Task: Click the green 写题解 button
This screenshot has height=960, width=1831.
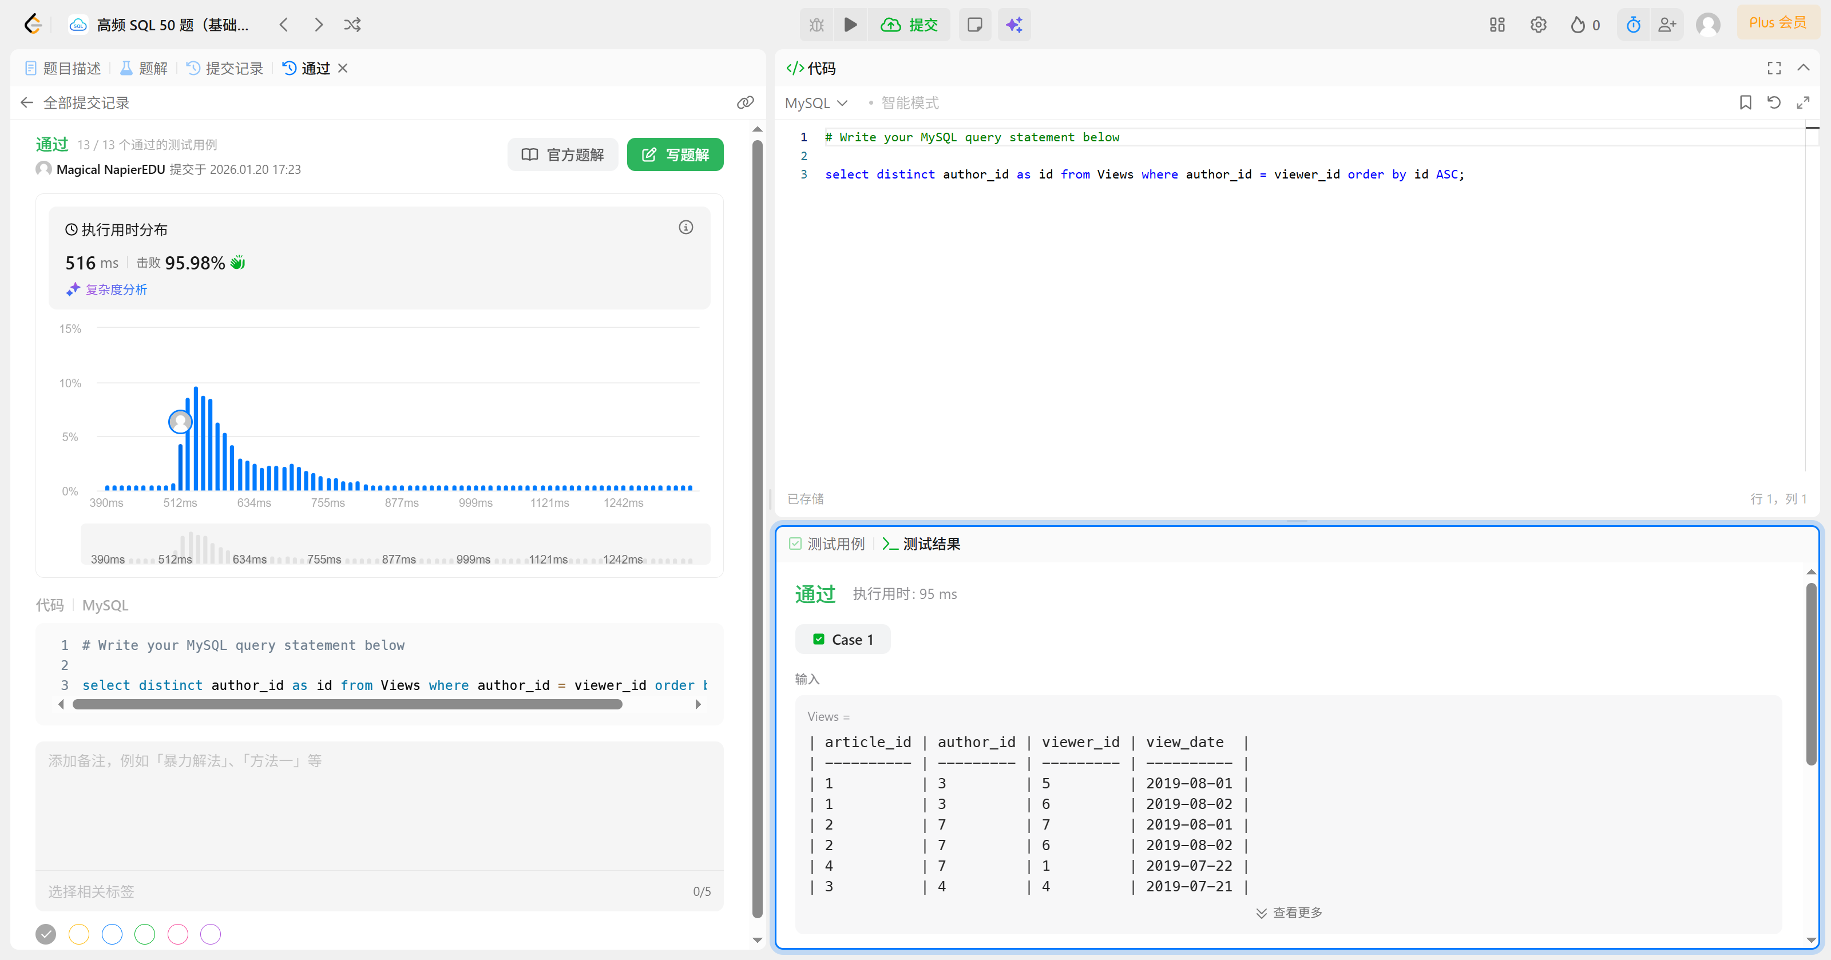Action: click(675, 155)
